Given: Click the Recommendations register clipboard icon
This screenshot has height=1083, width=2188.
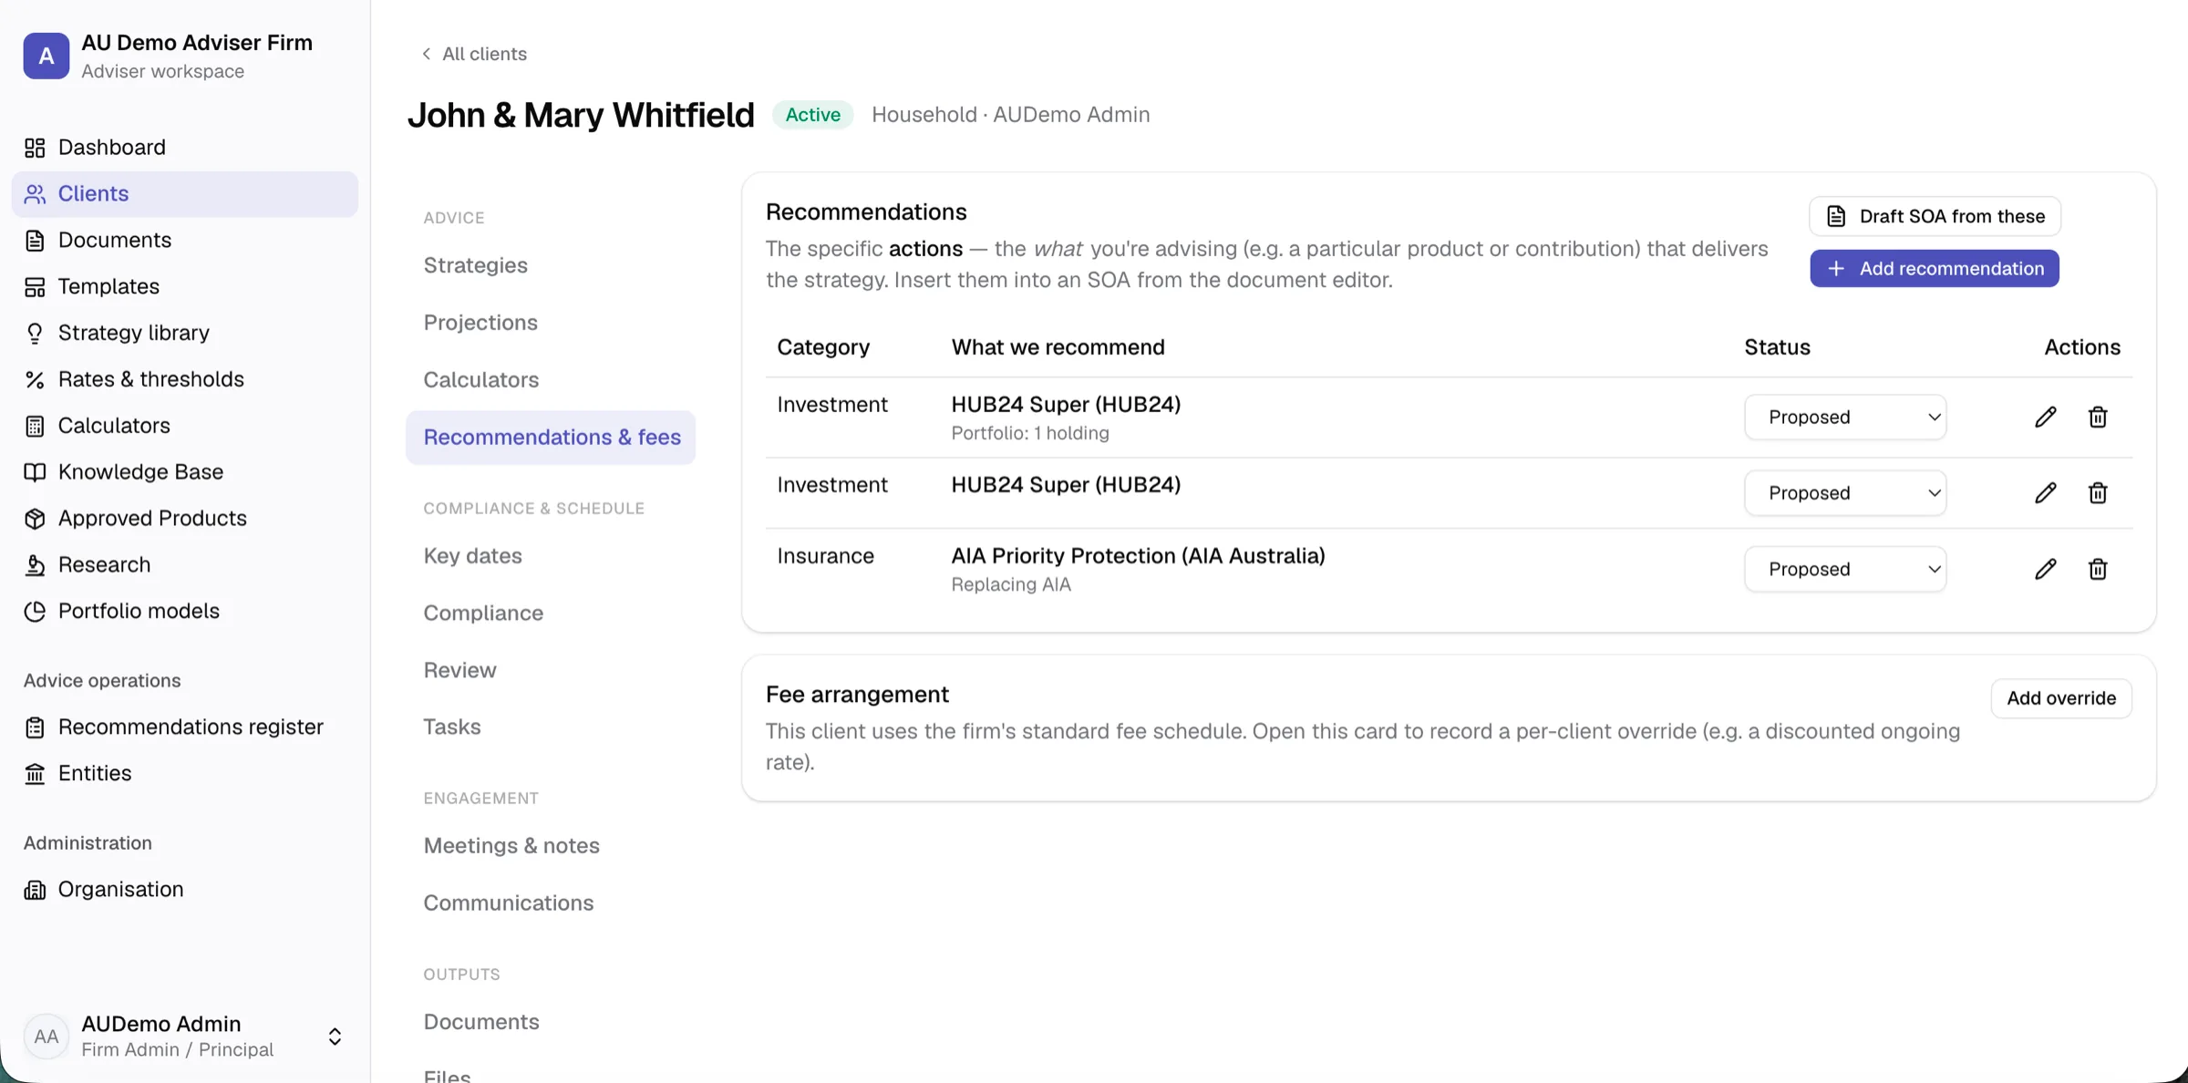Looking at the screenshot, I should [x=35, y=727].
